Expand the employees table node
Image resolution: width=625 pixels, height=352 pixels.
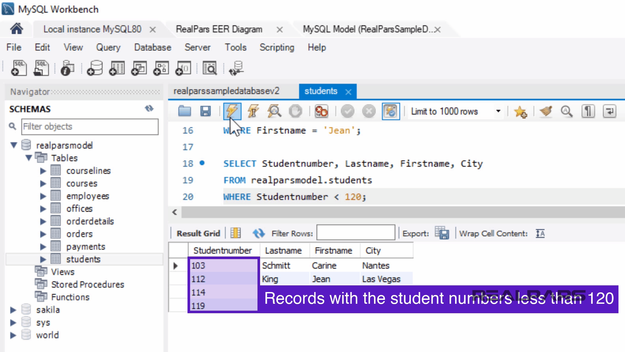pos(43,196)
